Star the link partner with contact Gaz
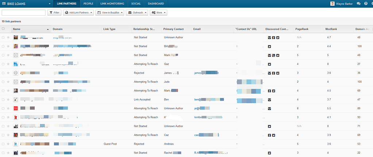This screenshot has width=373, height=157. pyautogui.click(x=8, y=64)
